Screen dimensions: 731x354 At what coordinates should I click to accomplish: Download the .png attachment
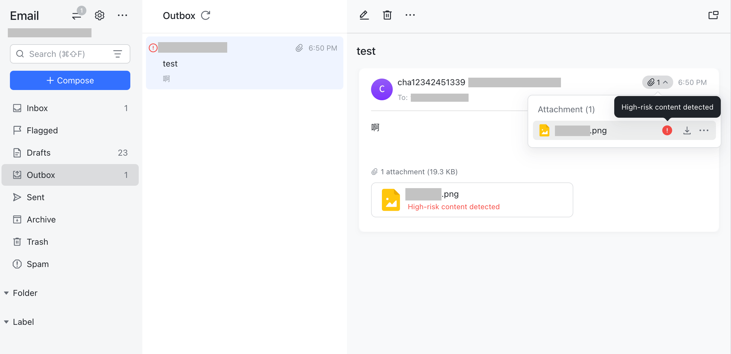[x=687, y=130]
